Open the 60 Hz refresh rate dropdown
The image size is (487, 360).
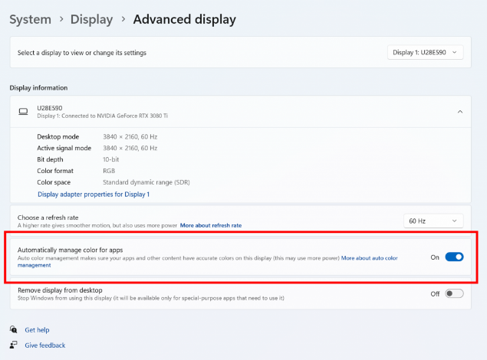(x=433, y=221)
